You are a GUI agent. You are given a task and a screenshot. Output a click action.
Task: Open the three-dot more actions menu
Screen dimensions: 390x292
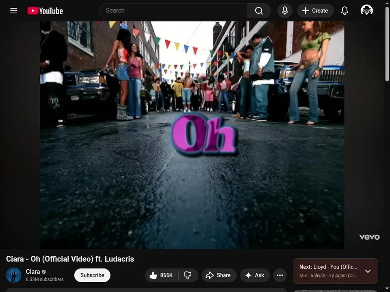click(x=280, y=275)
